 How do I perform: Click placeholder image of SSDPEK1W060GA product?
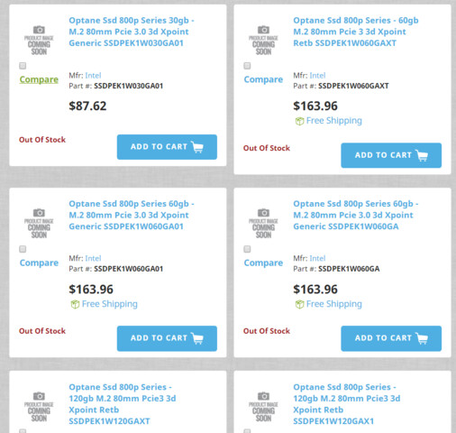[x=263, y=224]
